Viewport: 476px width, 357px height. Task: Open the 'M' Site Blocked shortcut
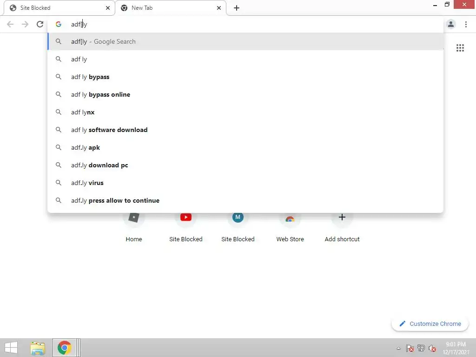(238, 228)
